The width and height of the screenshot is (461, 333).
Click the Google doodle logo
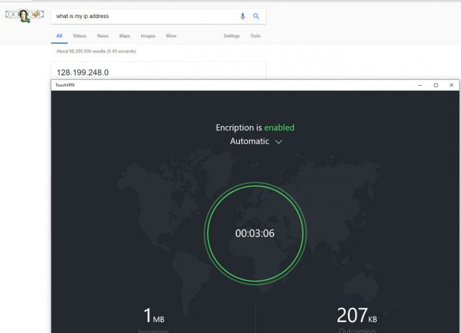coord(24,15)
